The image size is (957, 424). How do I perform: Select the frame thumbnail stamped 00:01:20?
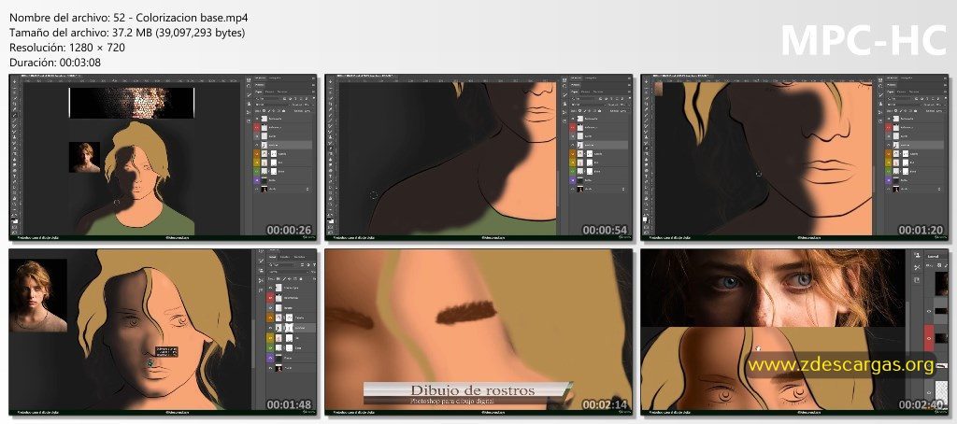coord(795,158)
